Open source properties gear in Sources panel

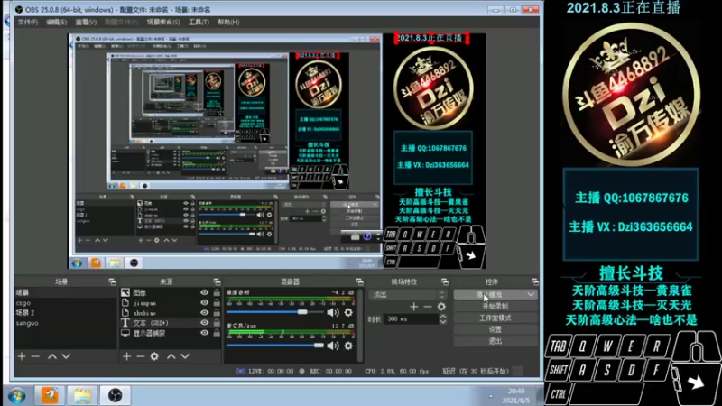coord(154,356)
